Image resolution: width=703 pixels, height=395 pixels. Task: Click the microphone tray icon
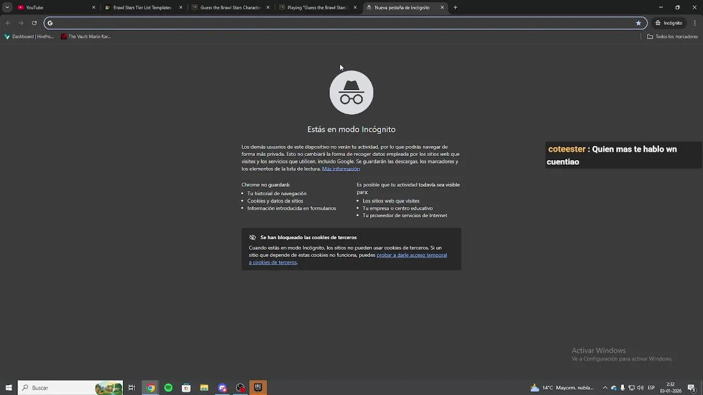622,388
